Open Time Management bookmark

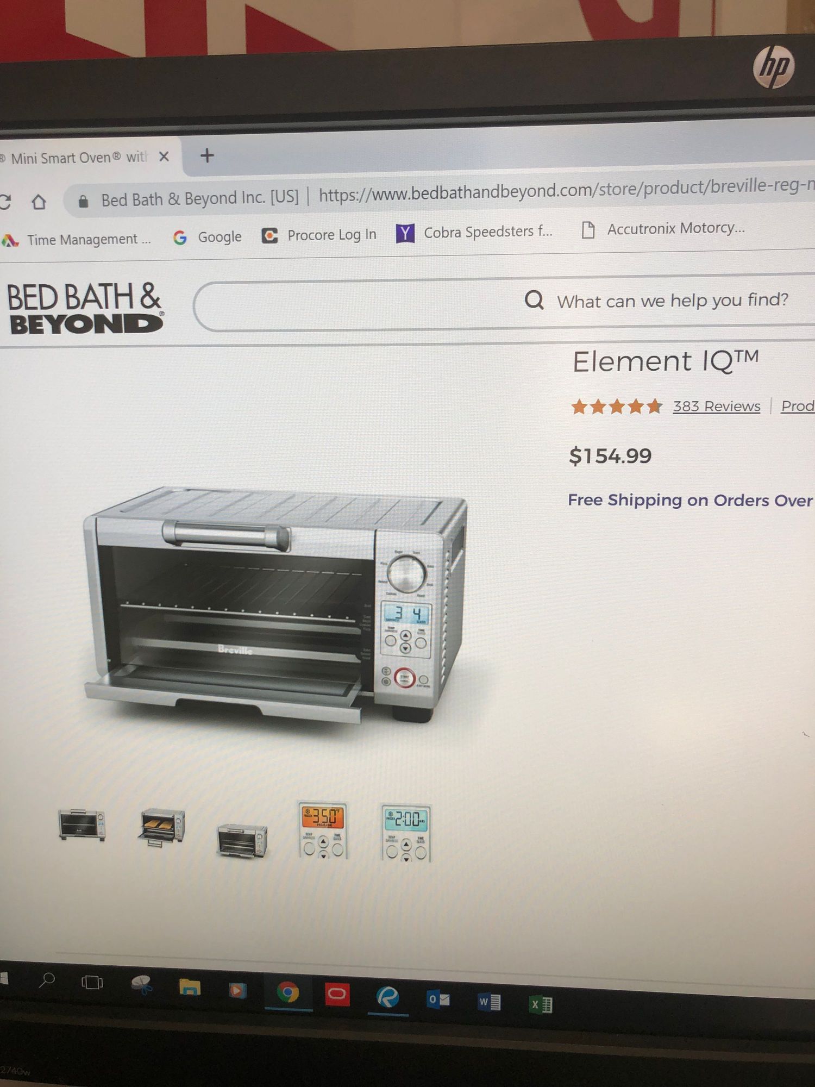(x=76, y=240)
